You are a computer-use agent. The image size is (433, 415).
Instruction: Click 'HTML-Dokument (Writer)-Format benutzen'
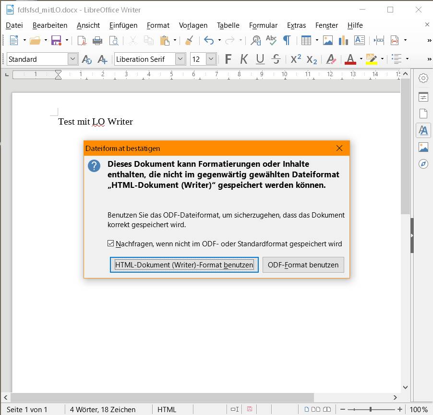[x=184, y=265]
